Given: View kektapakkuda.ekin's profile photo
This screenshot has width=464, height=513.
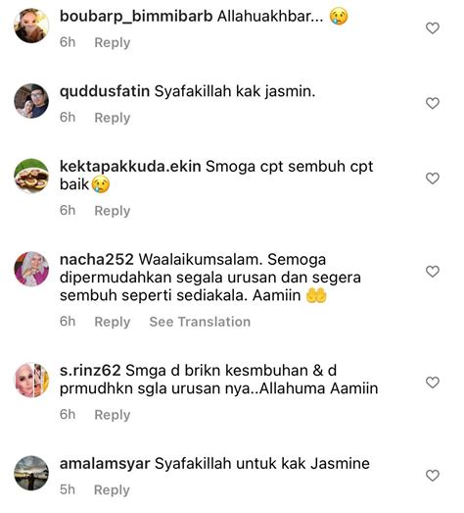Looking at the screenshot, I should pos(31,176).
